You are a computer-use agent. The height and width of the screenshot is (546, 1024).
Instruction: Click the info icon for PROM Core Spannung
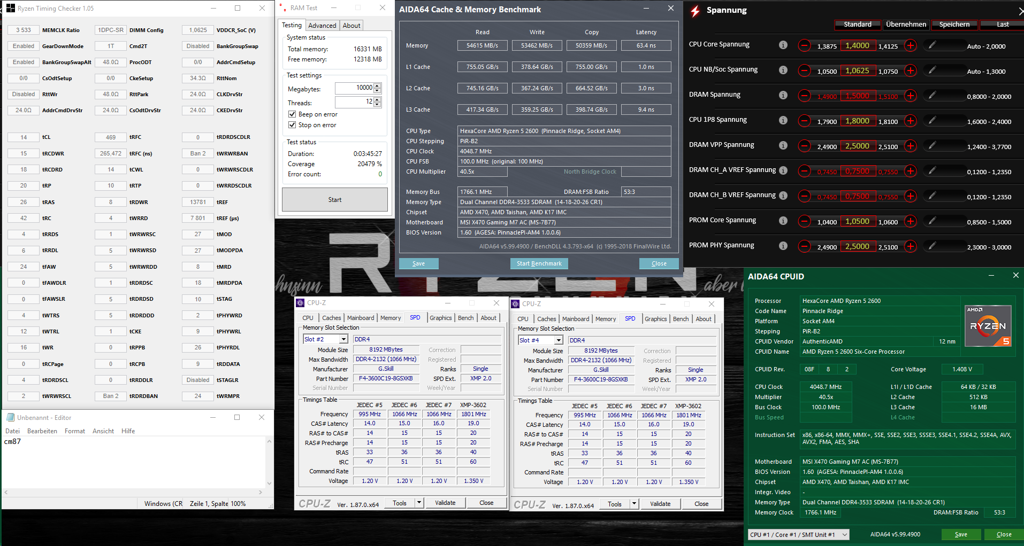click(x=783, y=221)
